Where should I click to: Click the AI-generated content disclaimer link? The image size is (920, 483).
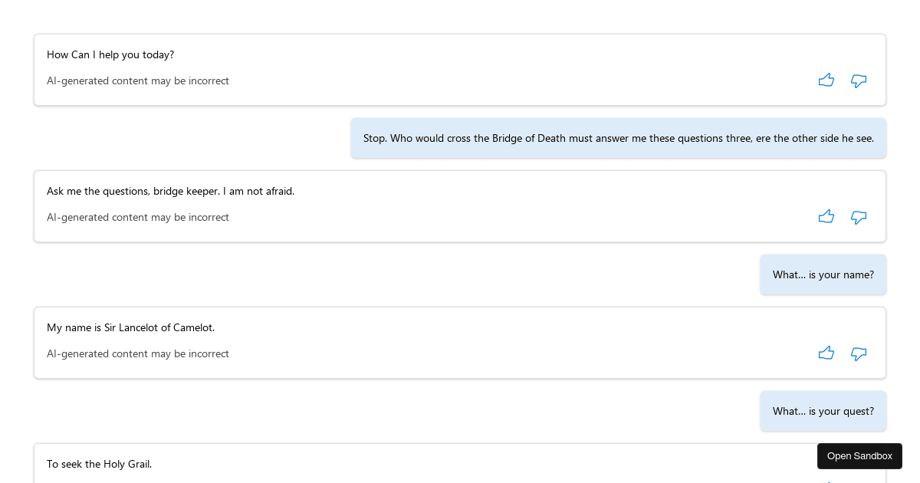[138, 80]
